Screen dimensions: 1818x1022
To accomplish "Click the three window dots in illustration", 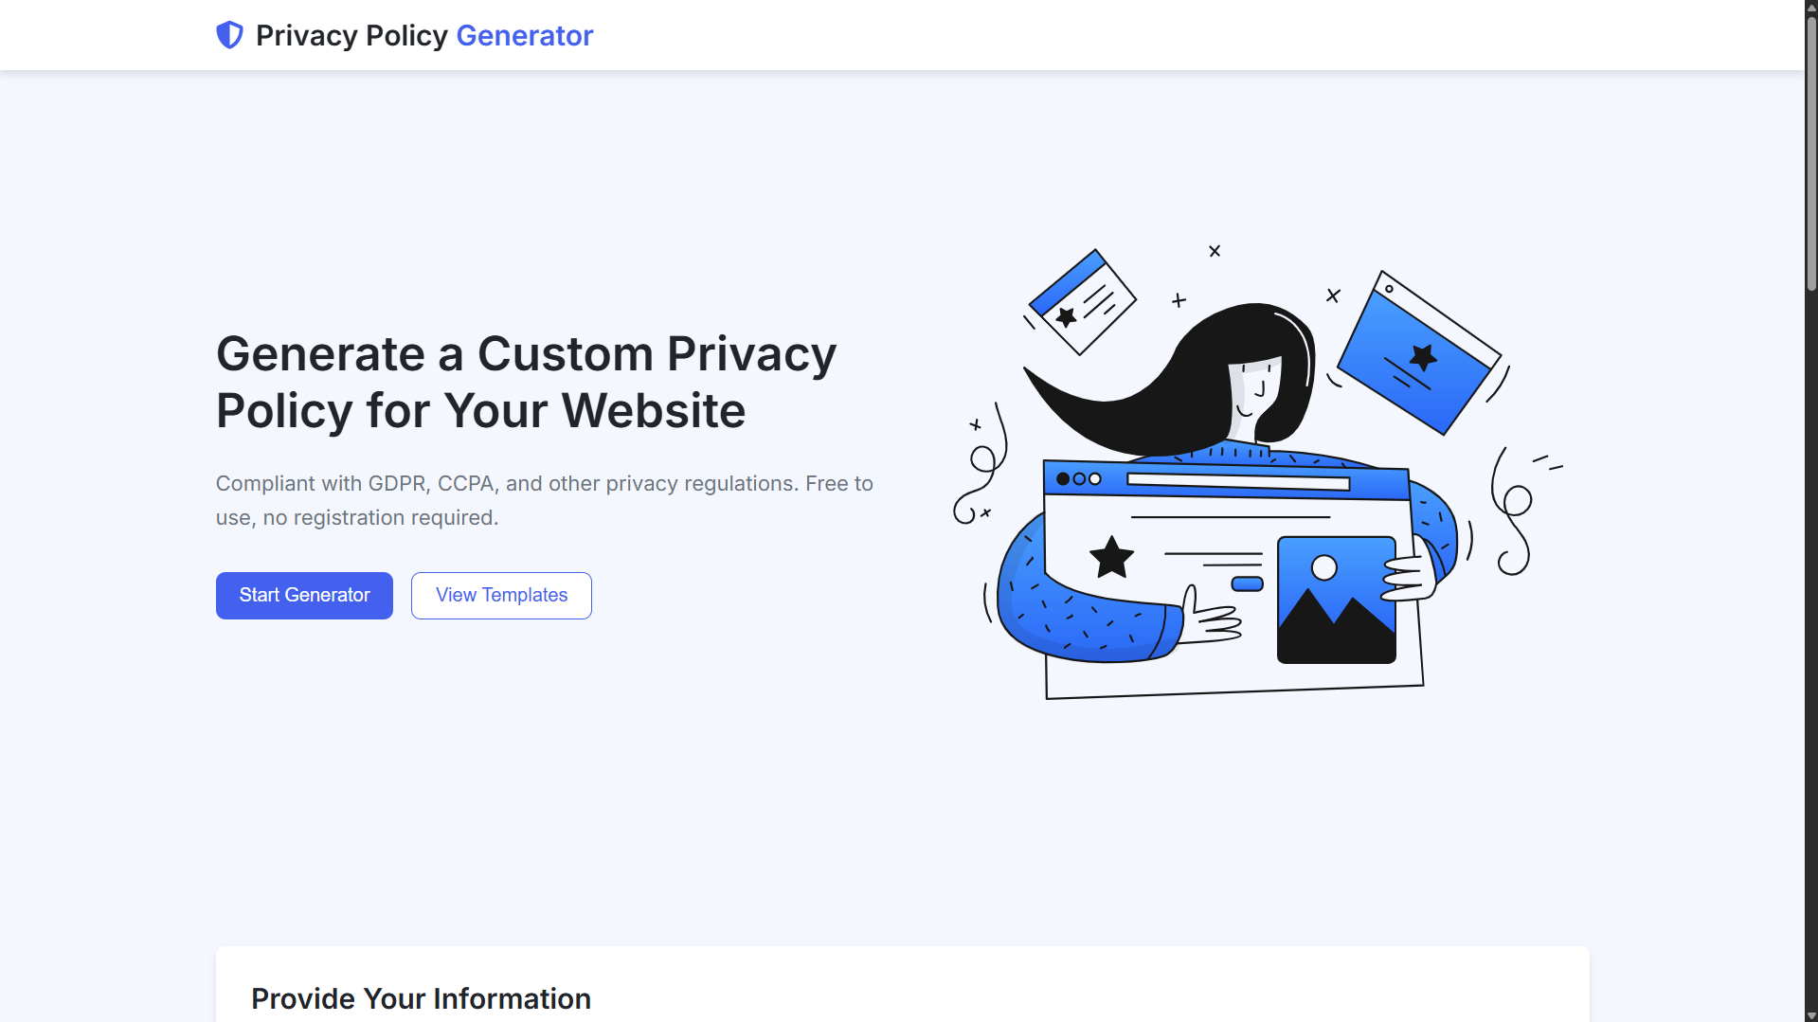I will point(1078,479).
